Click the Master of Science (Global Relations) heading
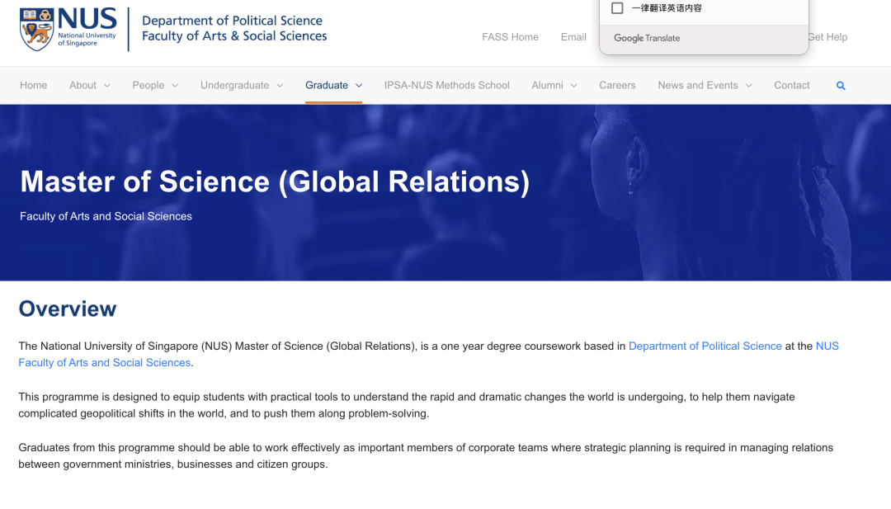The image size is (891, 509). click(x=275, y=181)
